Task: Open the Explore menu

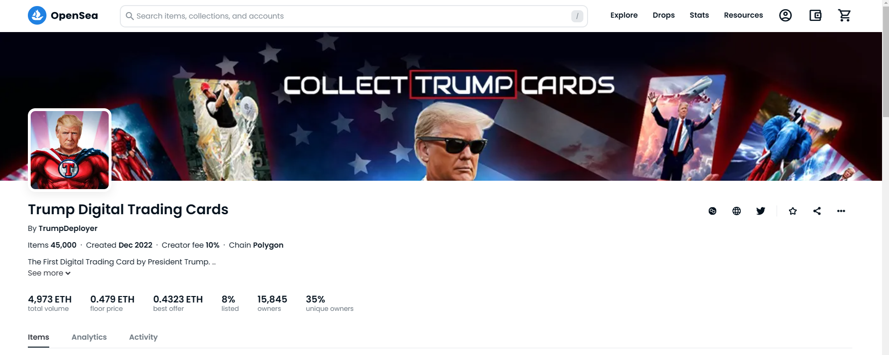Action: click(624, 15)
